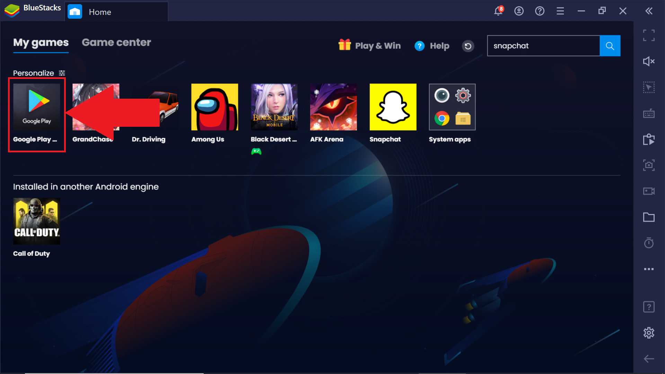Click the back arrow in sidebar
665x374 pixels.
(x=649, y=359)
